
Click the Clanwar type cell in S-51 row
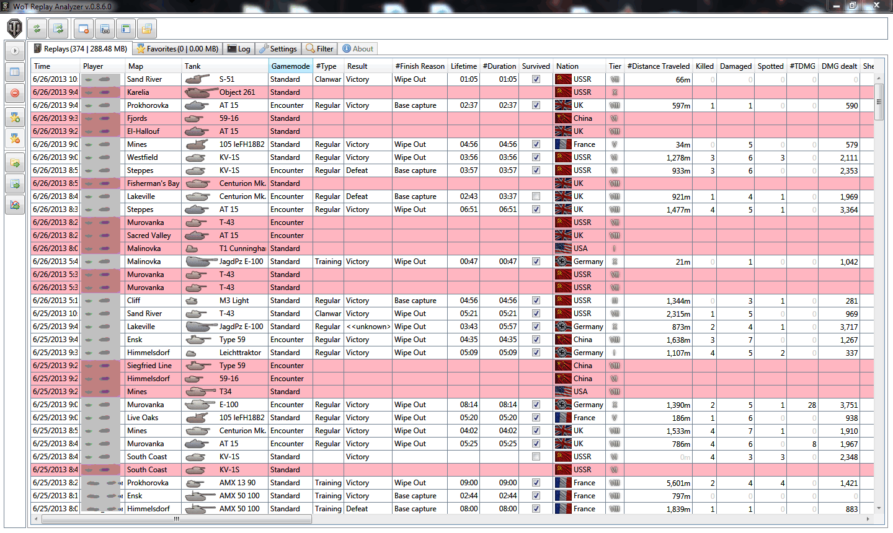[328, 79]
